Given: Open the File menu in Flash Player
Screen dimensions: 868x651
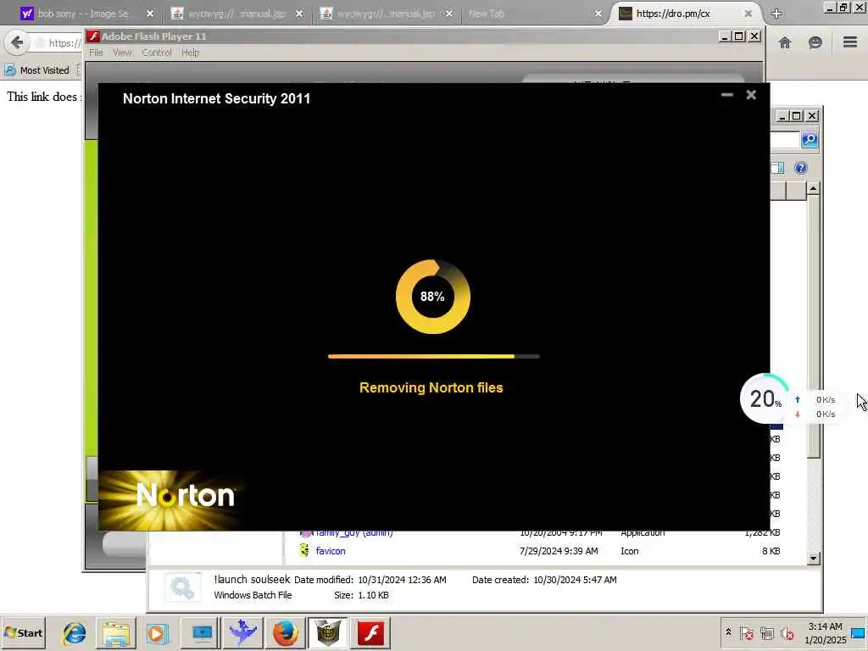Looking at the screenshot, I should coord(96,53).
